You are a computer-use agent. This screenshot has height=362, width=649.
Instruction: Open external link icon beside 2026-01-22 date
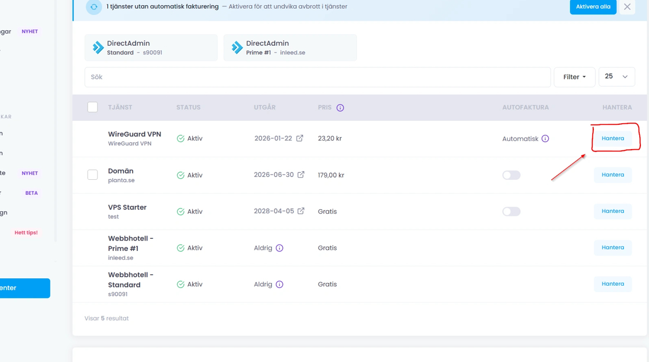pyautogui.click(x=300, y=138)
